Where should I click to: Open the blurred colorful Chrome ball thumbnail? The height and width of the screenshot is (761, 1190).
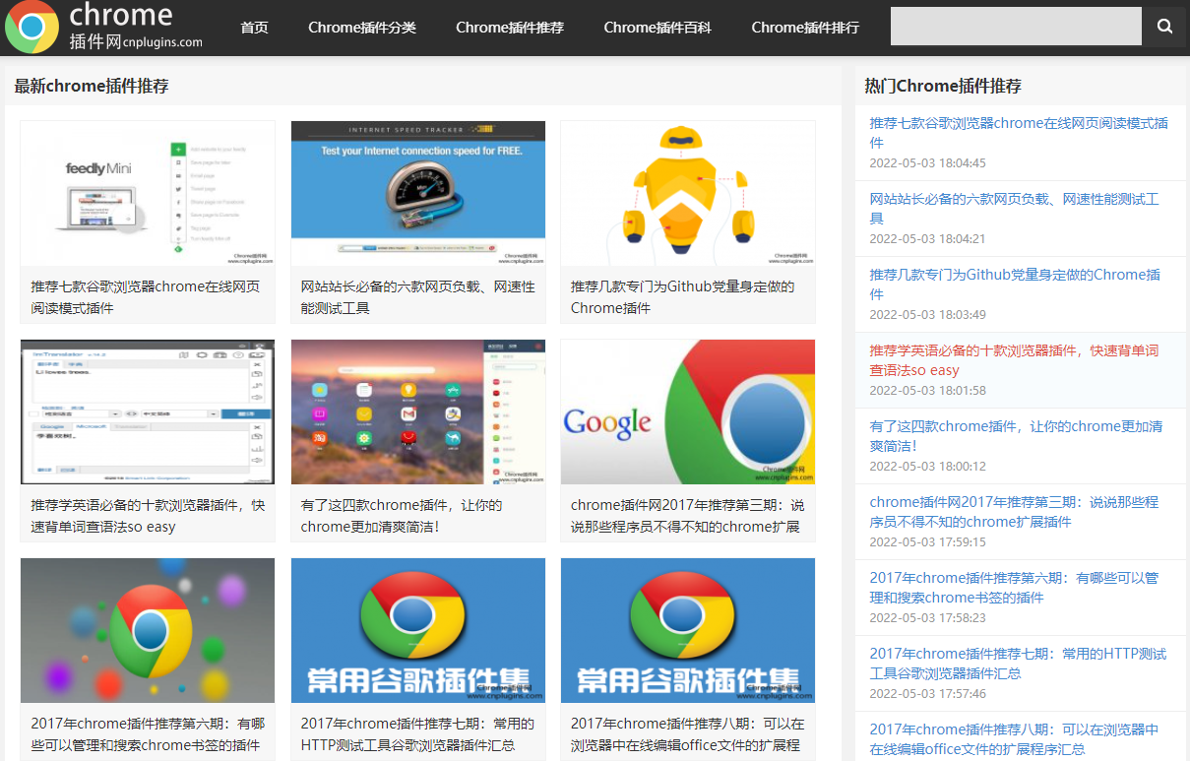[x=148, y=631]
